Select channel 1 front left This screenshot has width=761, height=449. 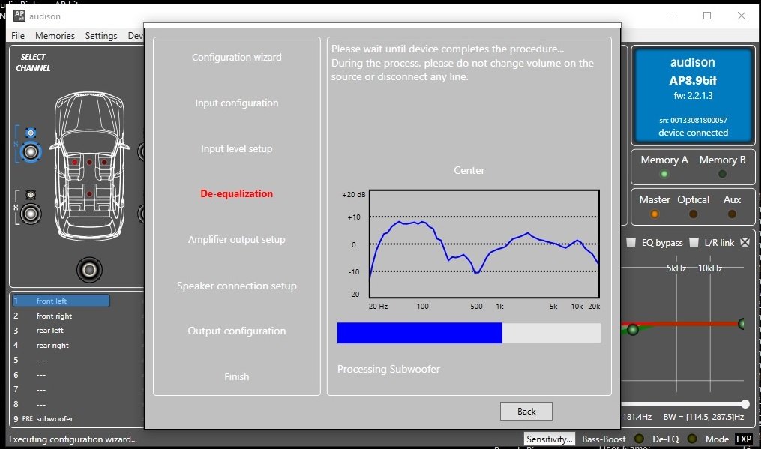coord(61,301)
